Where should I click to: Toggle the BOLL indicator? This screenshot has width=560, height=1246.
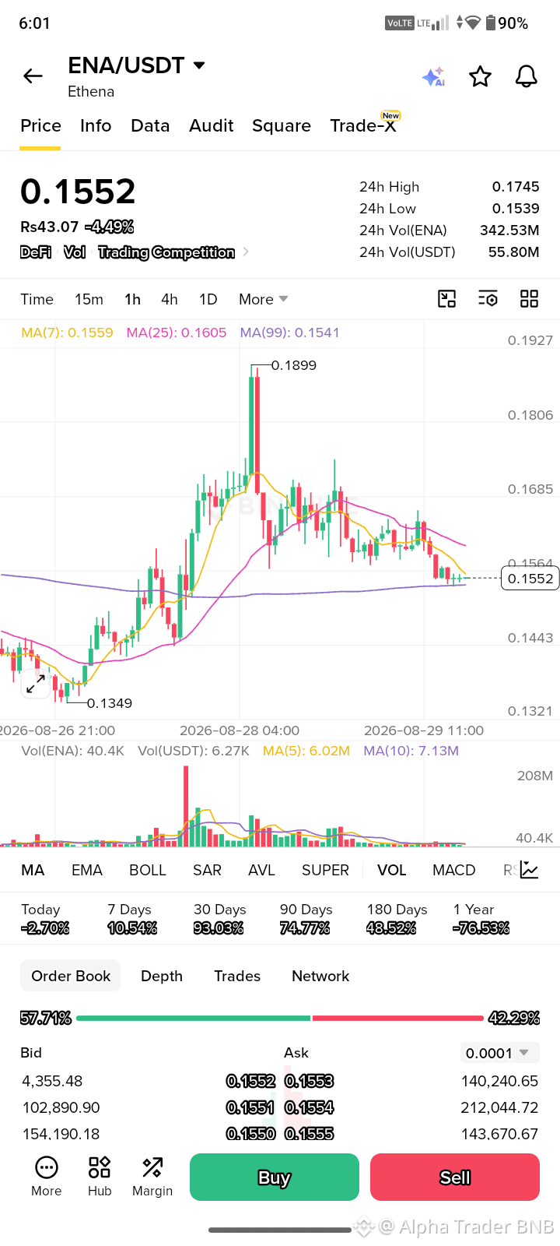pos(148,870)
